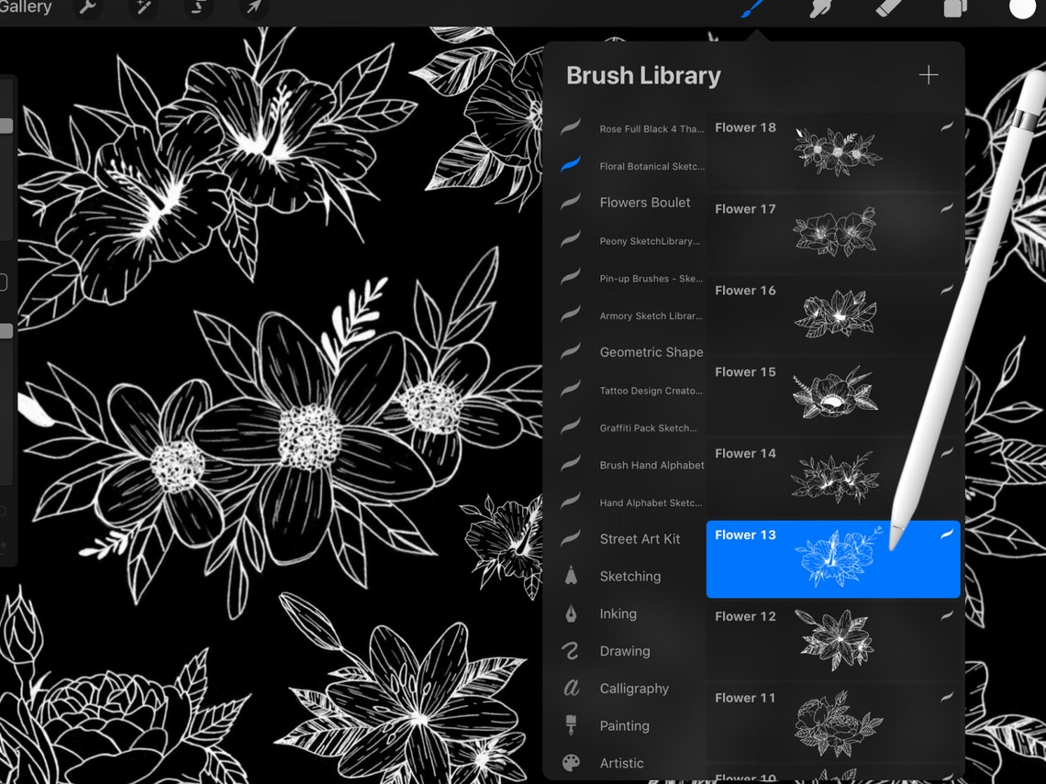Viewport: 1046px width, 784px height.
Task: Open Street Art Kit brush set
Action: 632,538
